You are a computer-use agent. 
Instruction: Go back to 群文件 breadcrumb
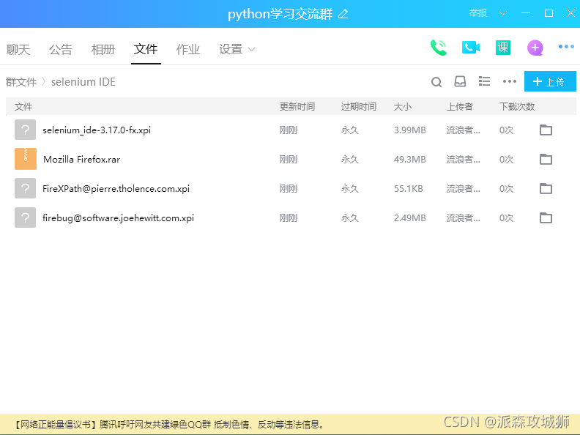click(x=21, y=82)
